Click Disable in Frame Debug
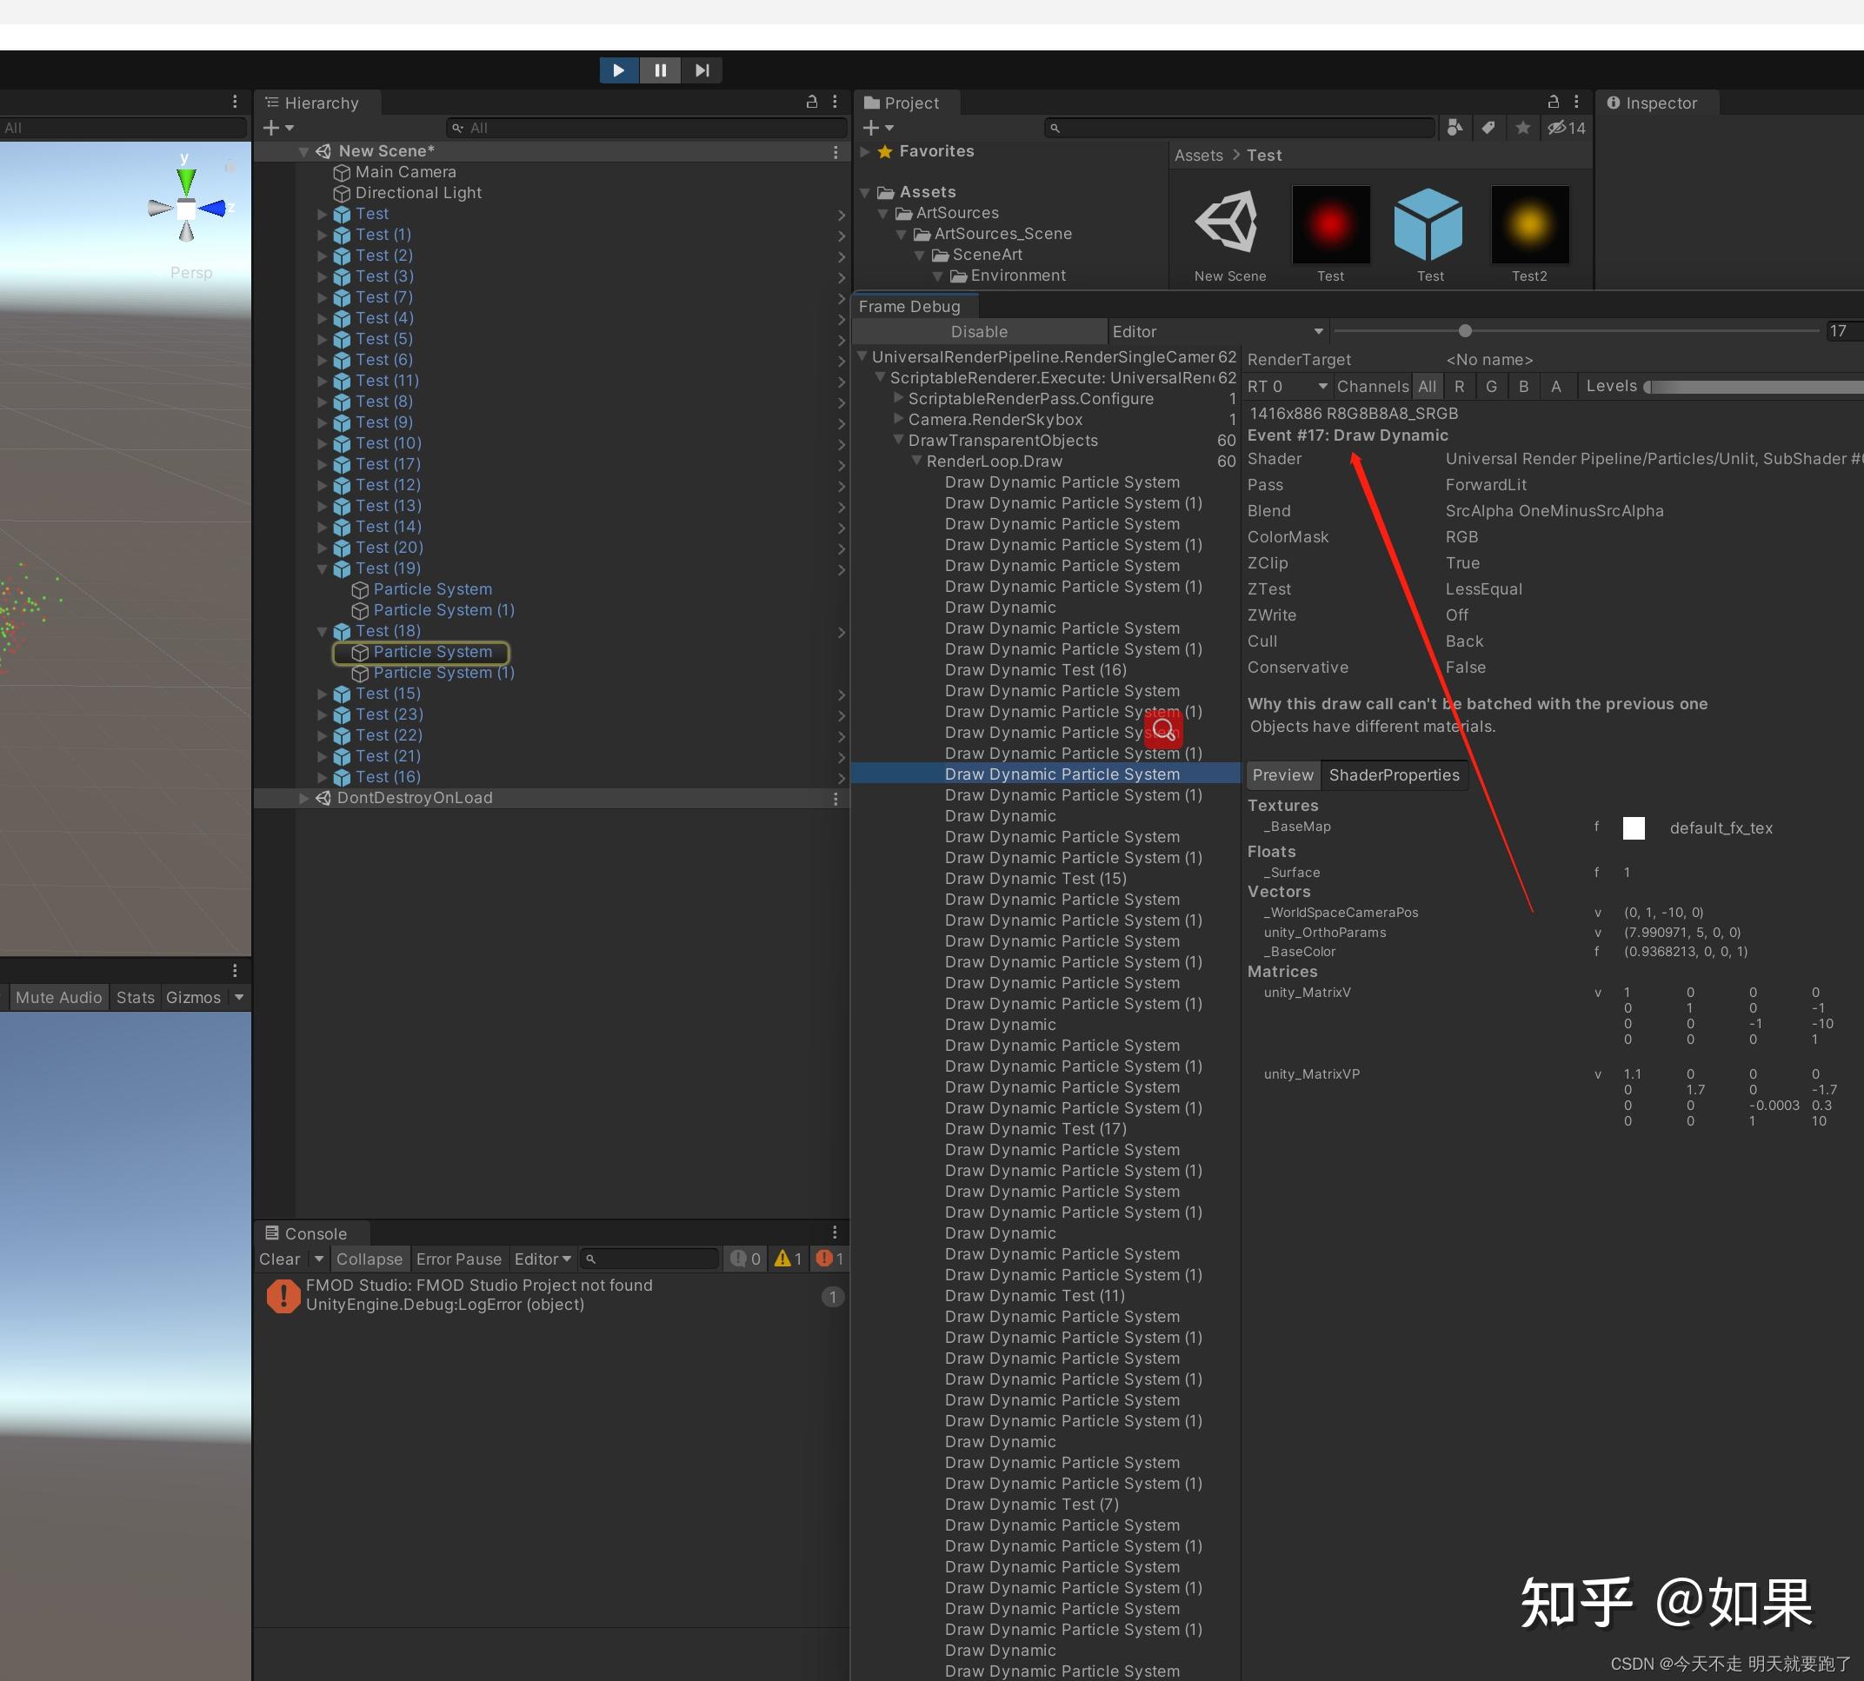The image size is (1864, 1681). pos(979,331)
